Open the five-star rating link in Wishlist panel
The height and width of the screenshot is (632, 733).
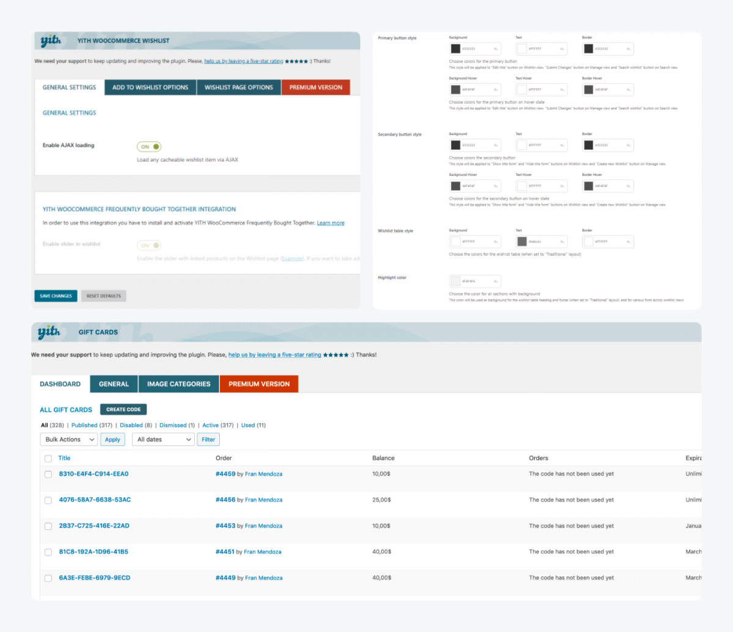[244, 61]
